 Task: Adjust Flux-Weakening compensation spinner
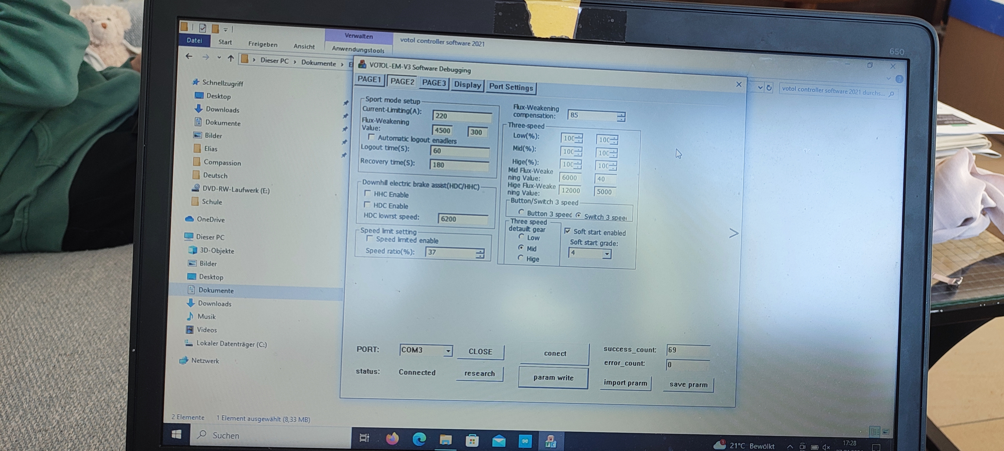[x=621, y=116]
